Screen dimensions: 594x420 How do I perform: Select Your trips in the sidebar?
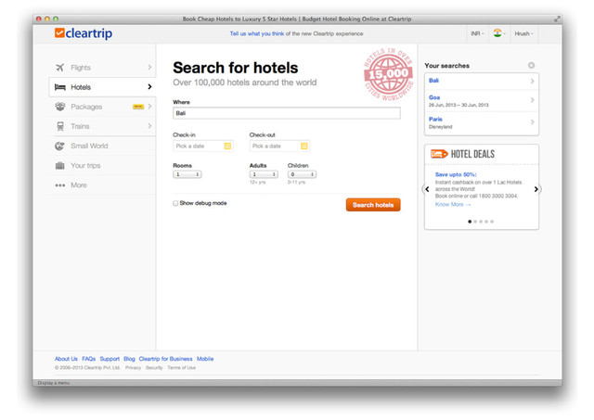point(102,165)
